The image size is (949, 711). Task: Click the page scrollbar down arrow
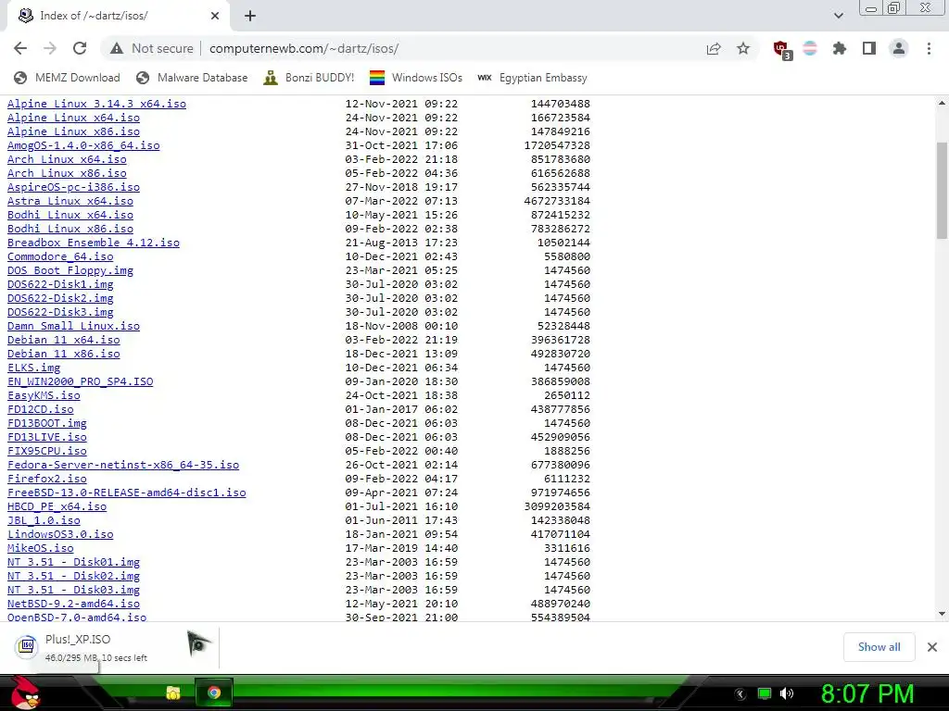point(942,615)
